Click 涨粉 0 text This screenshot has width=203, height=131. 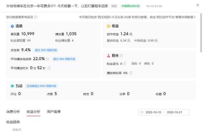(x=136, y=64)
